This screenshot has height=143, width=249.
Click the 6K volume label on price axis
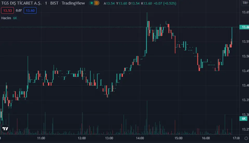244,119
